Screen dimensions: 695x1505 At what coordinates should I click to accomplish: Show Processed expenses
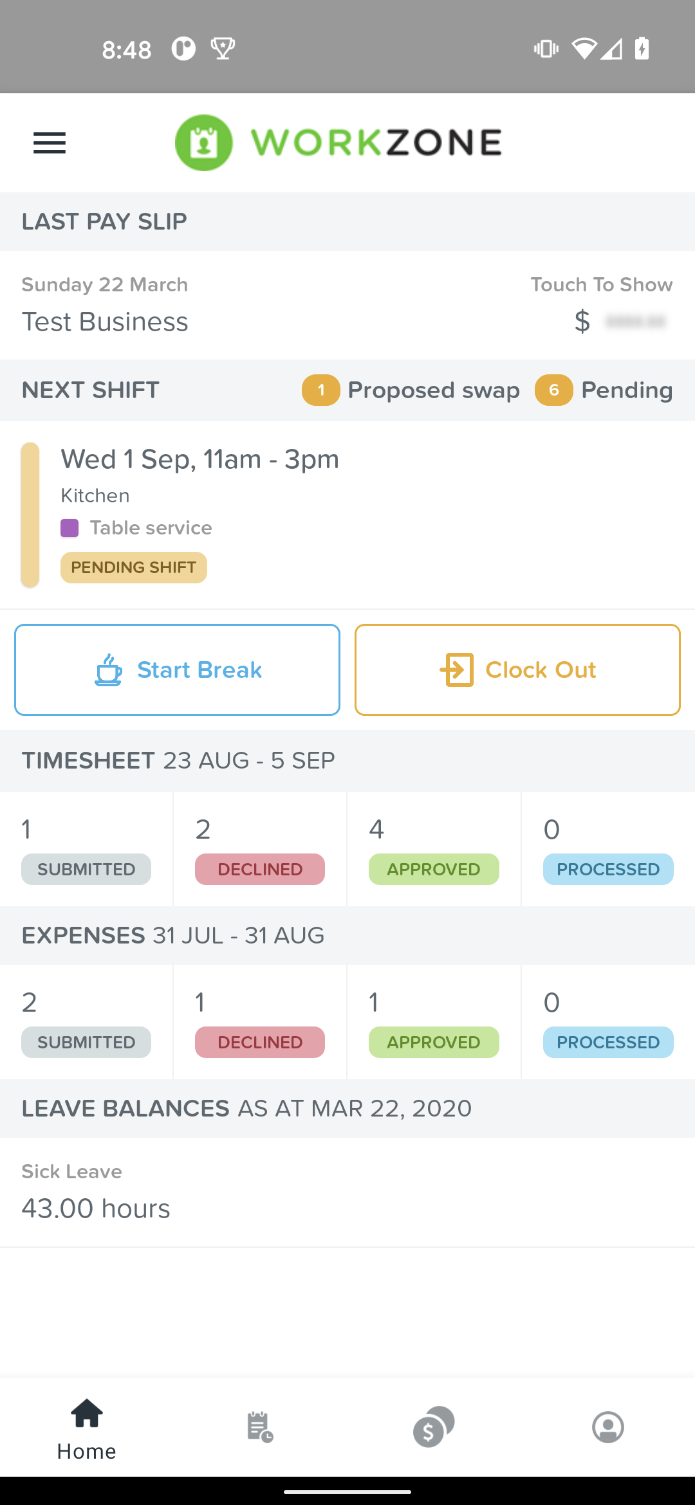click(608, 1022)
